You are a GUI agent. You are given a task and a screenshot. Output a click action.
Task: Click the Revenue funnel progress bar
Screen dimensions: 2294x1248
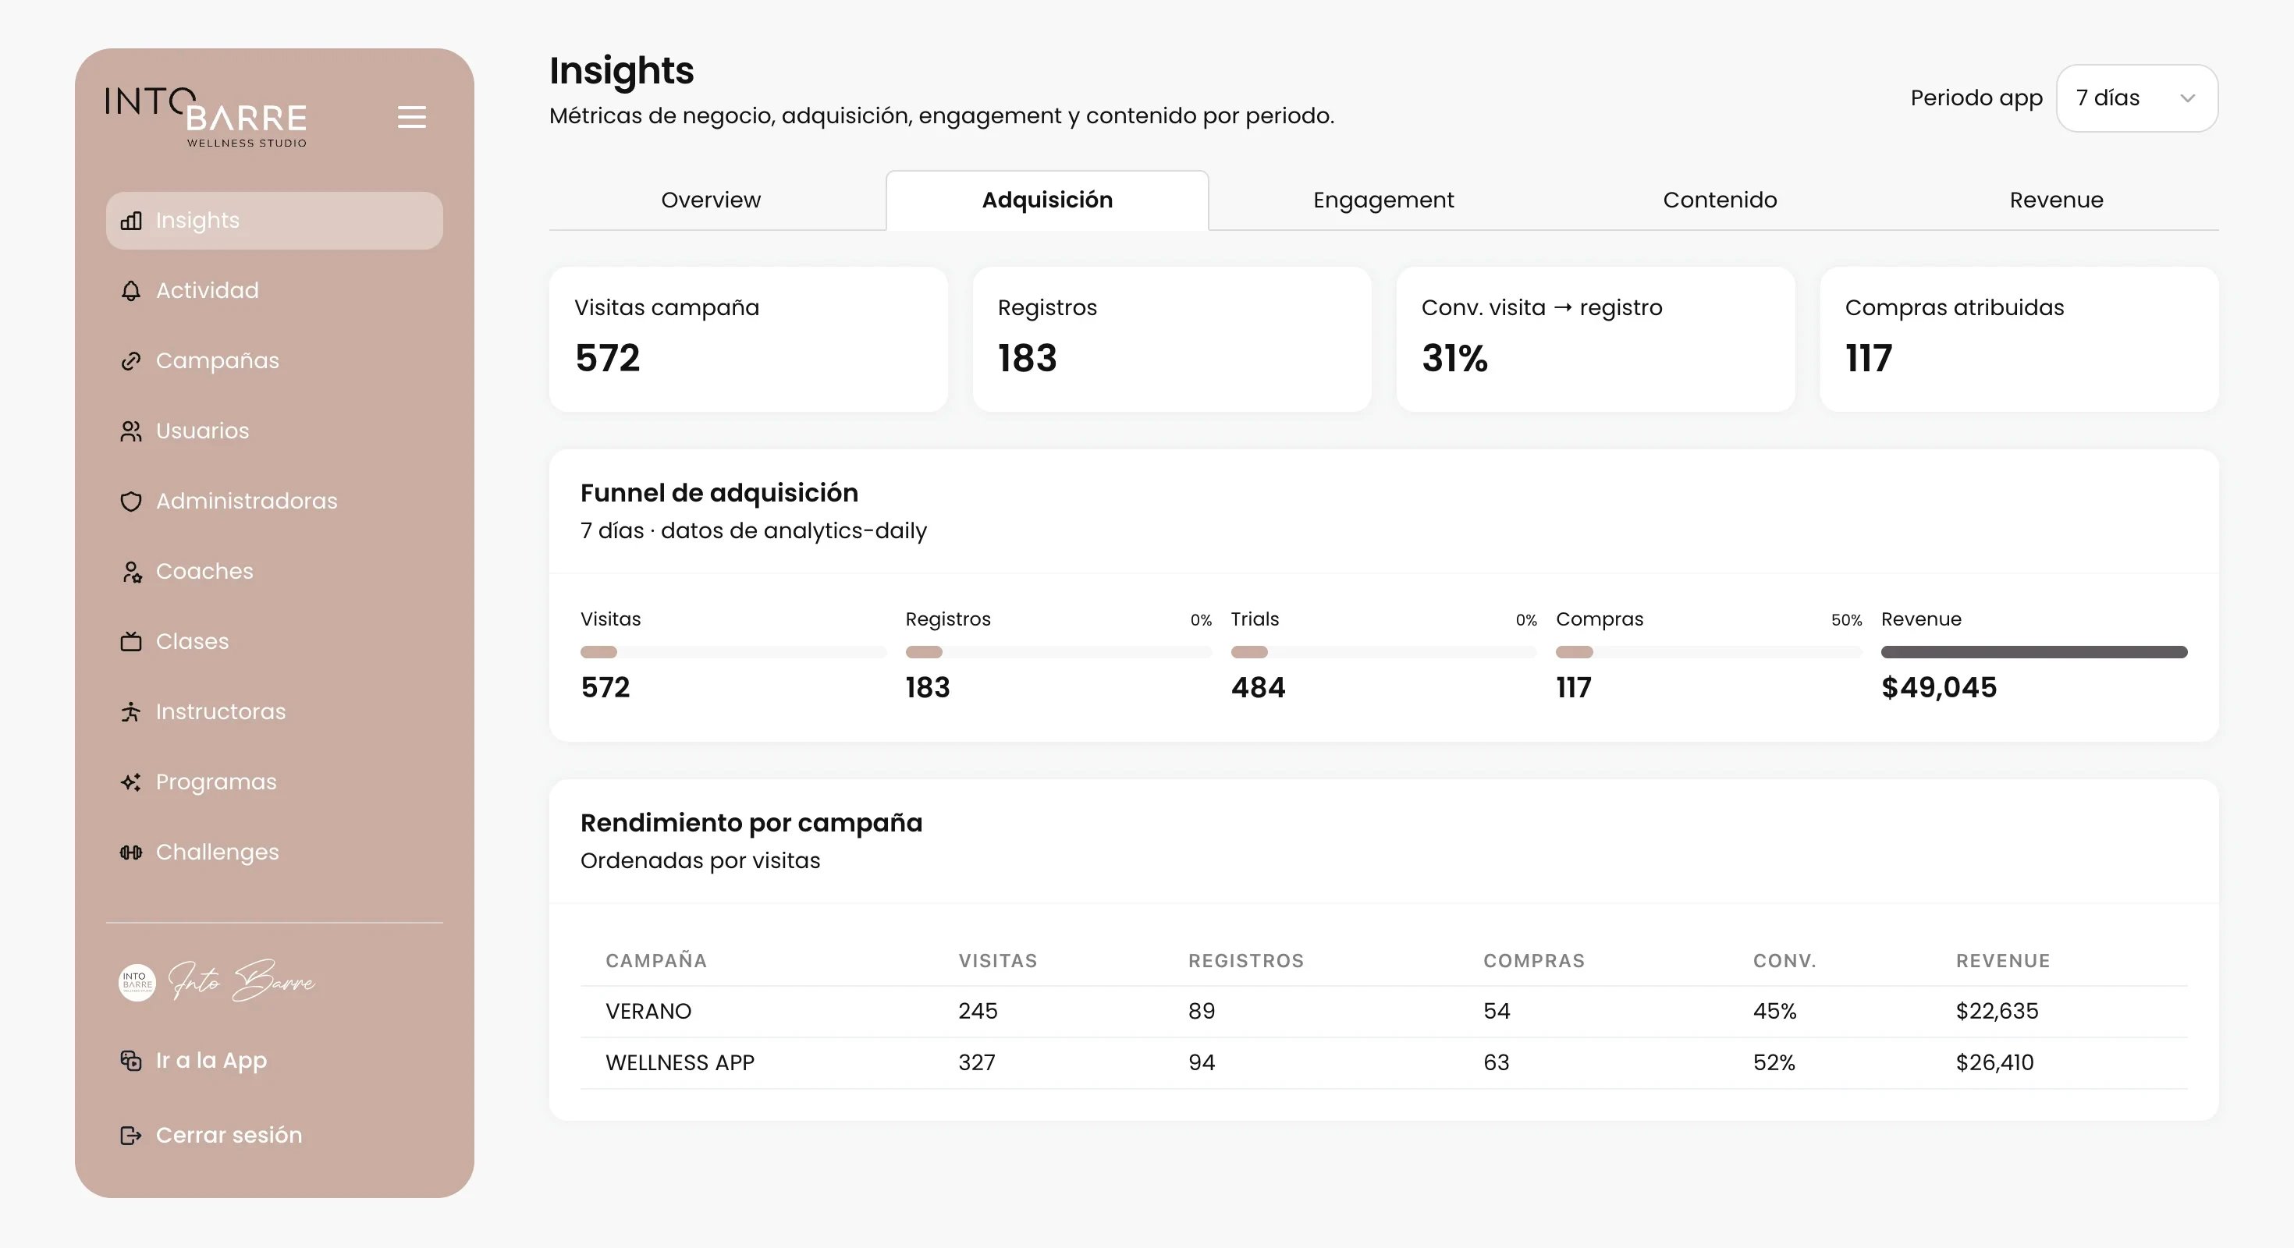2034,653
